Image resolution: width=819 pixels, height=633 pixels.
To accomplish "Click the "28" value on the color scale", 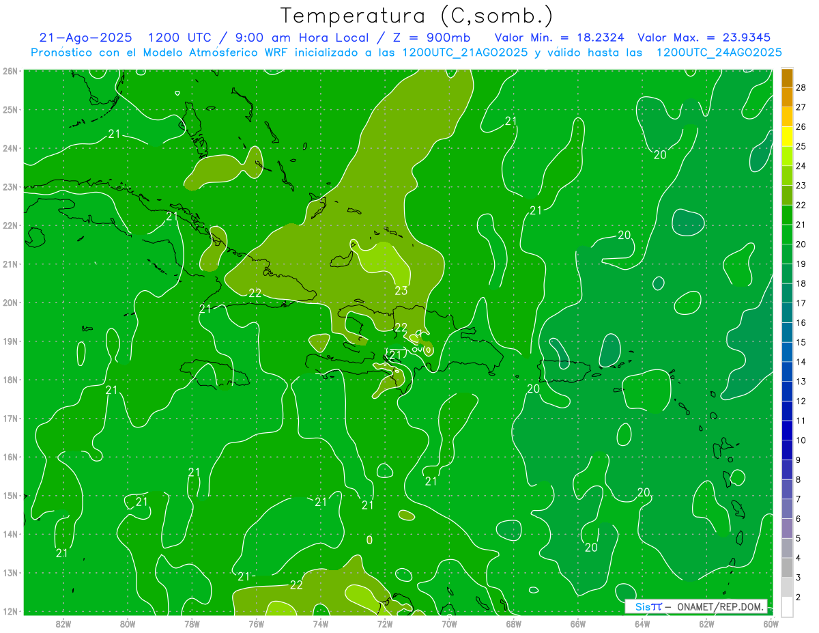I will (x=801, y=87).
